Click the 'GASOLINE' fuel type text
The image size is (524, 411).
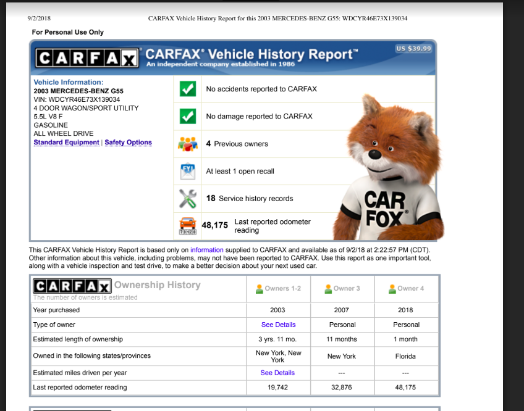tap(51, 125)
